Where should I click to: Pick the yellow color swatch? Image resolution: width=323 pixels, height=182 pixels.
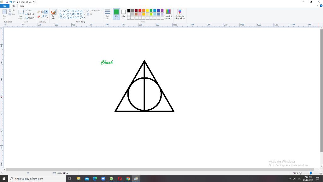click(147, 10)
